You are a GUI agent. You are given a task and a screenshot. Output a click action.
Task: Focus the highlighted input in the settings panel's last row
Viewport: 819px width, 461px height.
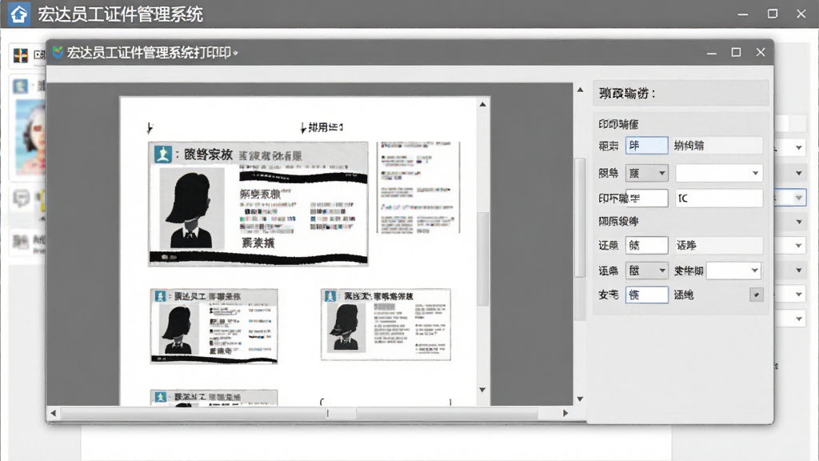pos(646,295)
